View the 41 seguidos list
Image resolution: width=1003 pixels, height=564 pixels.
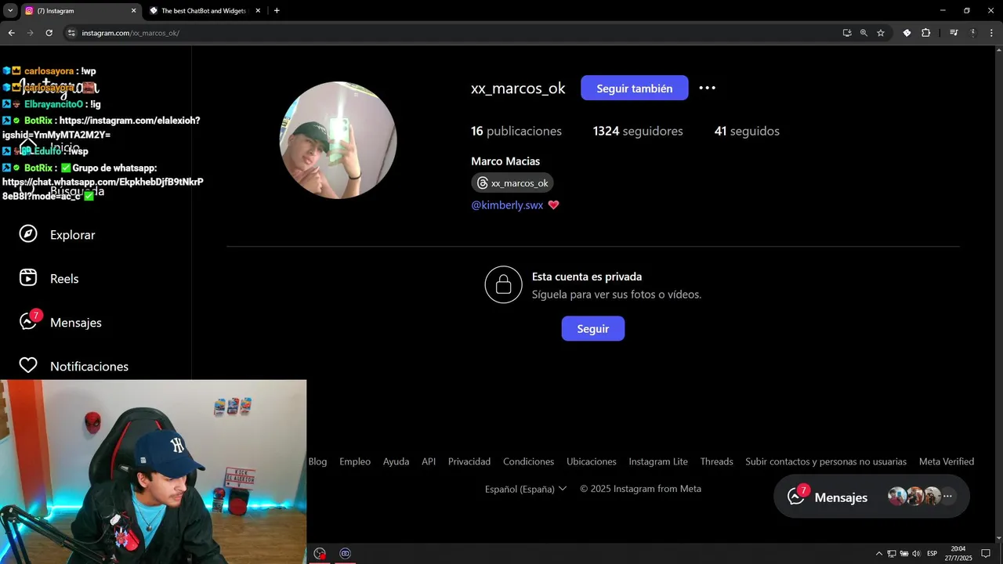tap(747, 131)
